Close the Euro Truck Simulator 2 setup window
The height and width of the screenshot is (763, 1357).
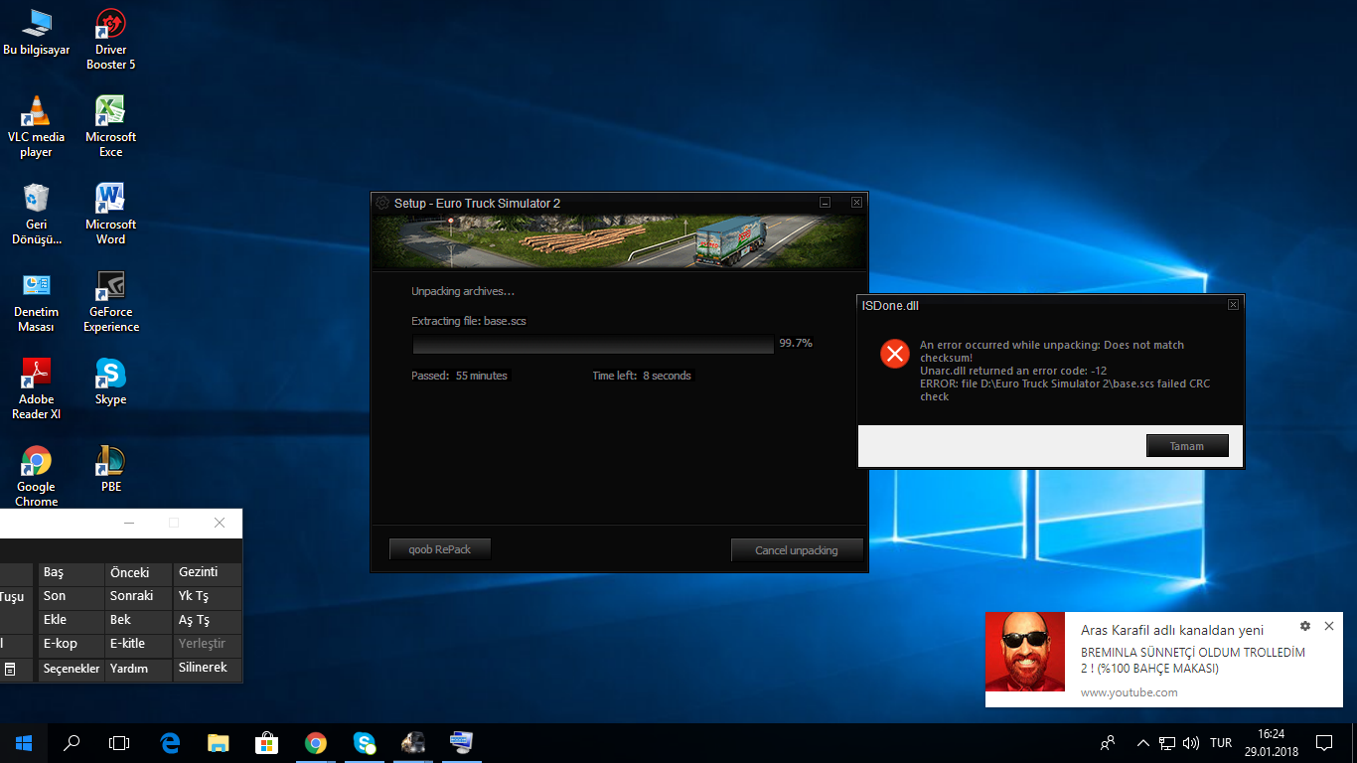click(x=856, y=202)
